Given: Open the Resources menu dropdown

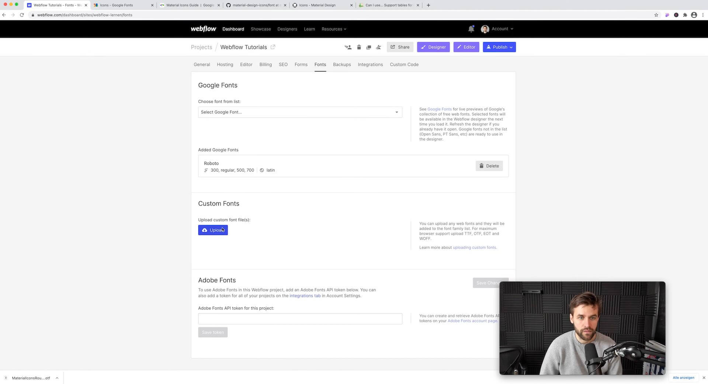Looking at the screenshot, I should tap(333, 29).
